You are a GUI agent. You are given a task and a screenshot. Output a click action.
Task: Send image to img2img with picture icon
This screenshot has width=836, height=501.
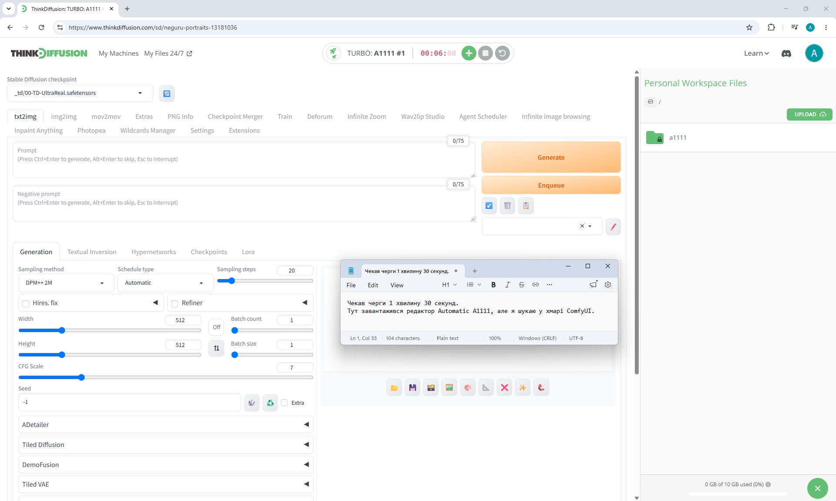tap(449, 387)
